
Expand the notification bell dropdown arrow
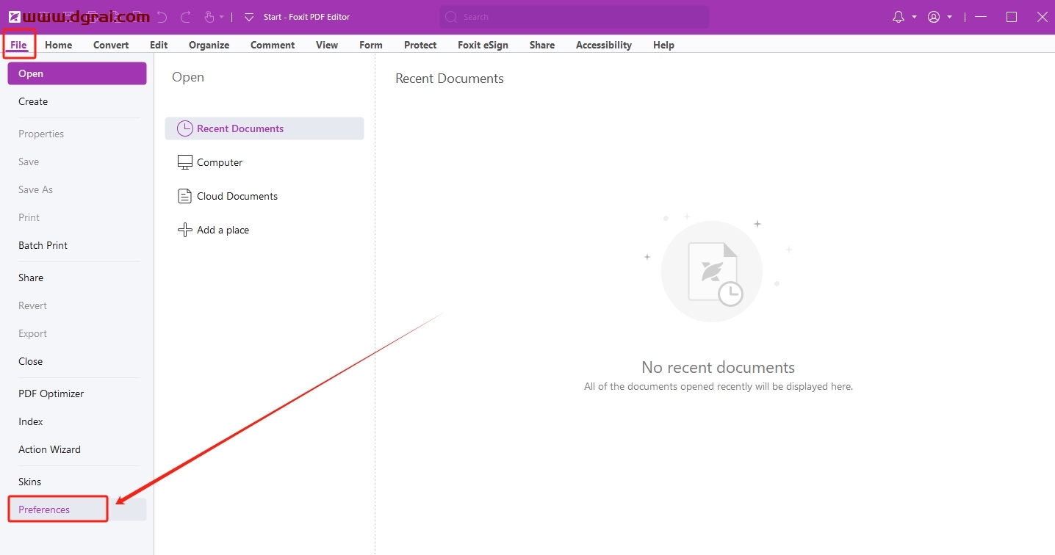[x=914, y=17]
